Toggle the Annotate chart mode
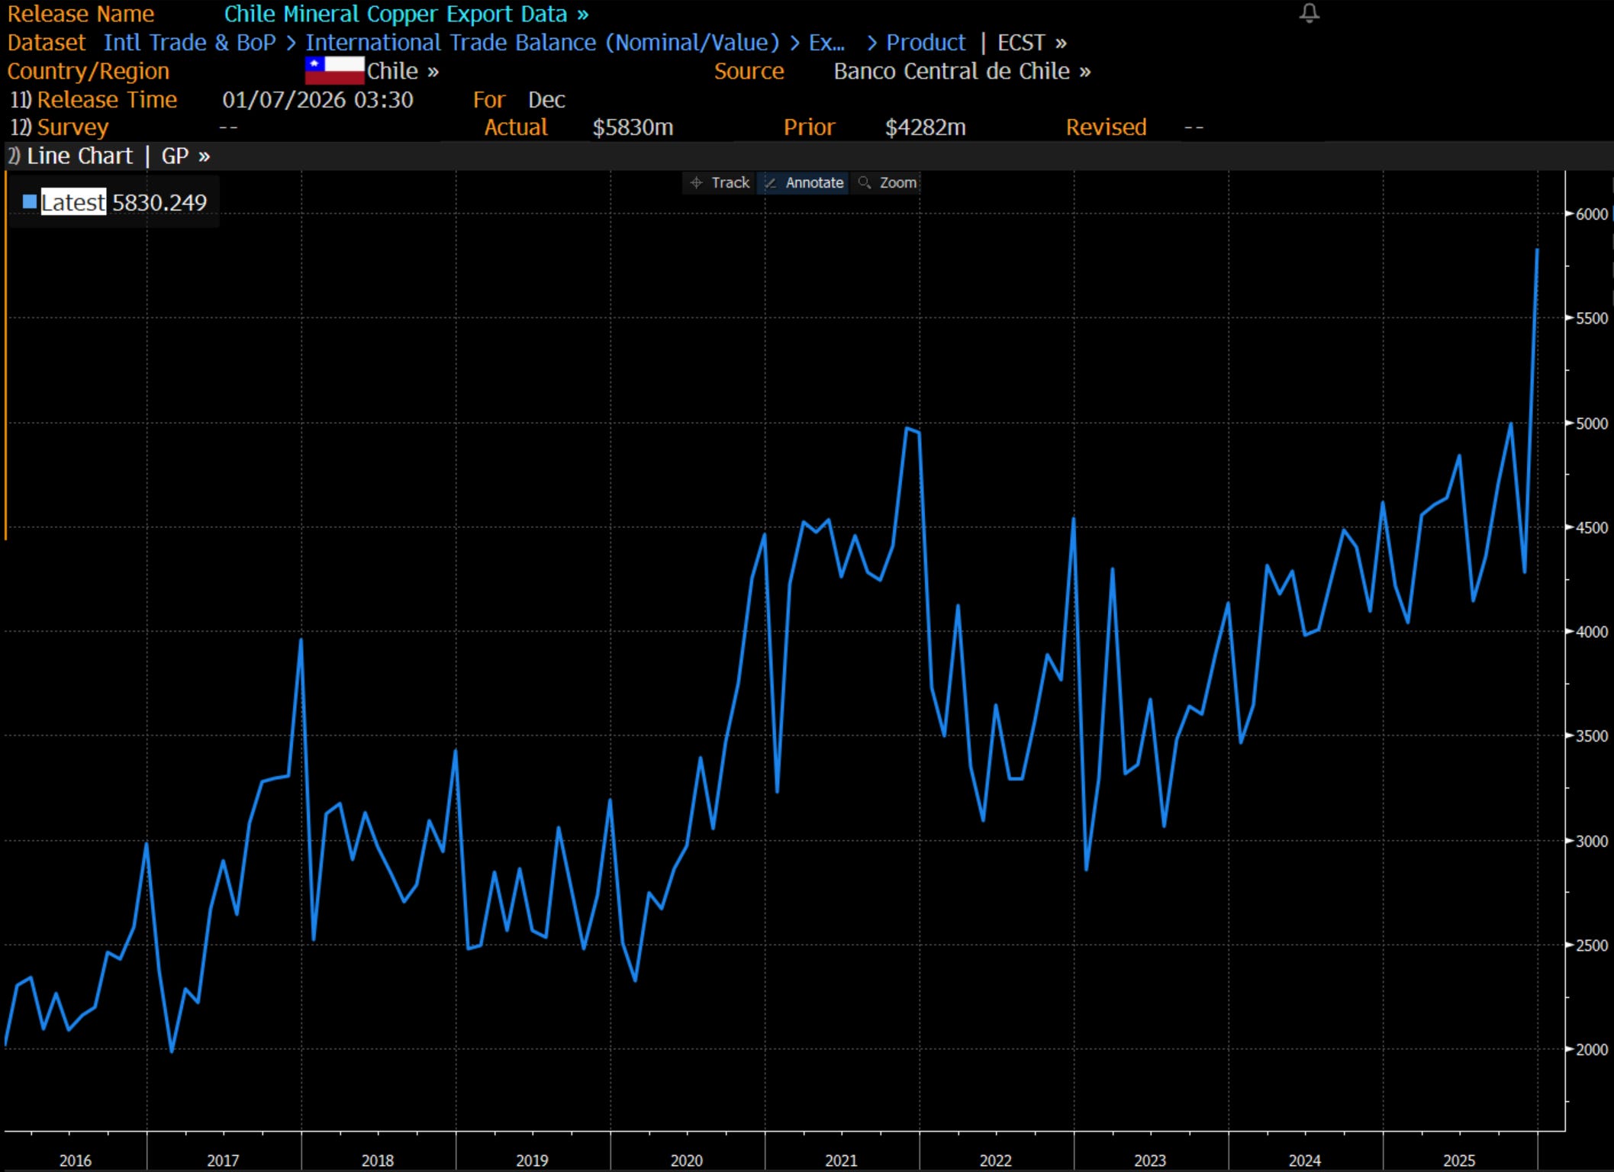 coord(813,183)
